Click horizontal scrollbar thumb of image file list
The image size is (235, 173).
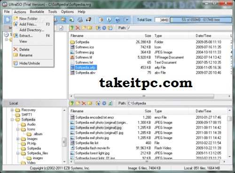(x=144, y=96)
